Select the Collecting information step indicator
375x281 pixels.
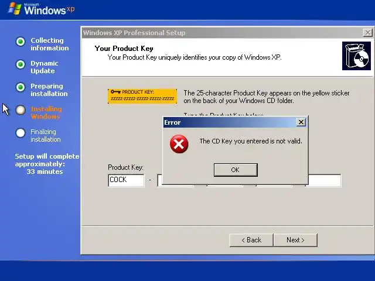tap(21, 42)
